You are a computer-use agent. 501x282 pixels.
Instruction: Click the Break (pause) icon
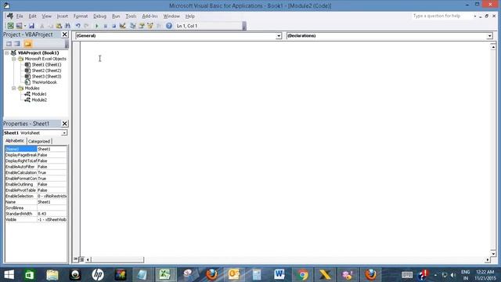coord(106,26)
